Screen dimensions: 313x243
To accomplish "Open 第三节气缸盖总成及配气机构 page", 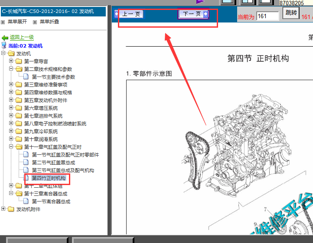I will click(x=63, y=170).
